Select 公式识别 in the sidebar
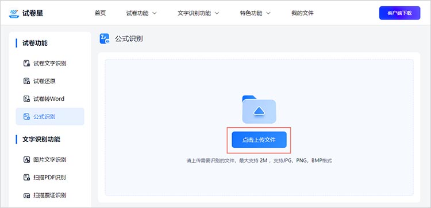 click(50, 116)
